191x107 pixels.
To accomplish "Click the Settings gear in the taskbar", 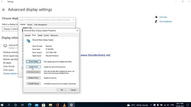I will (x=71, y=105).
